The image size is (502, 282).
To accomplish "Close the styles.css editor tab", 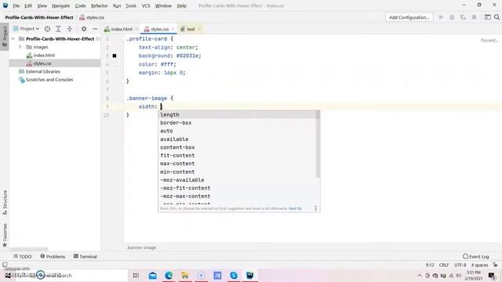I will [173, 29].
